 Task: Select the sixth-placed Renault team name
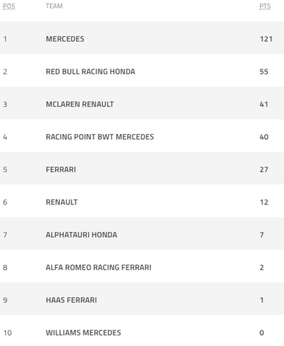click(62, 202)
